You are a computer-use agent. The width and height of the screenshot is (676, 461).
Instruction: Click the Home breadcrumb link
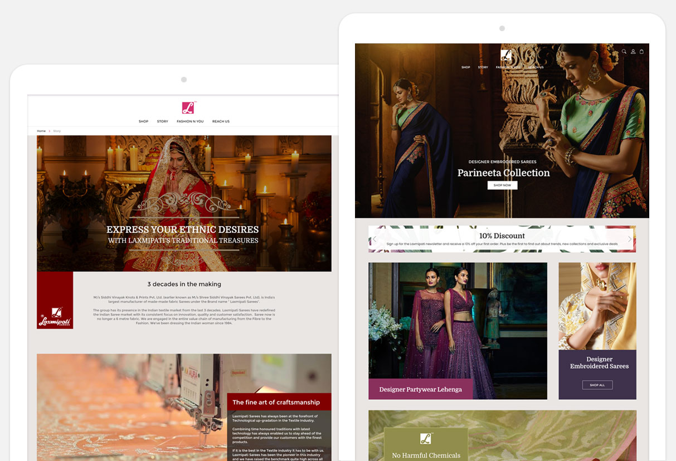pos(41,131)
